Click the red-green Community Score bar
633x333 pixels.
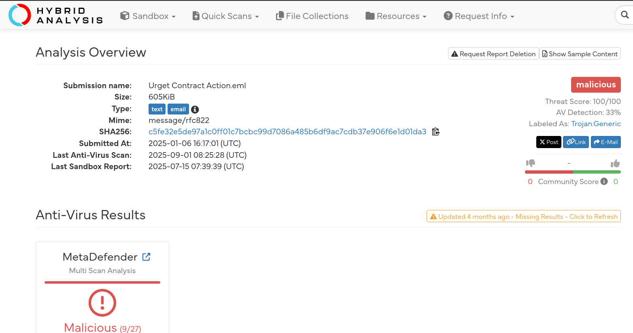(x=572, y=172)
